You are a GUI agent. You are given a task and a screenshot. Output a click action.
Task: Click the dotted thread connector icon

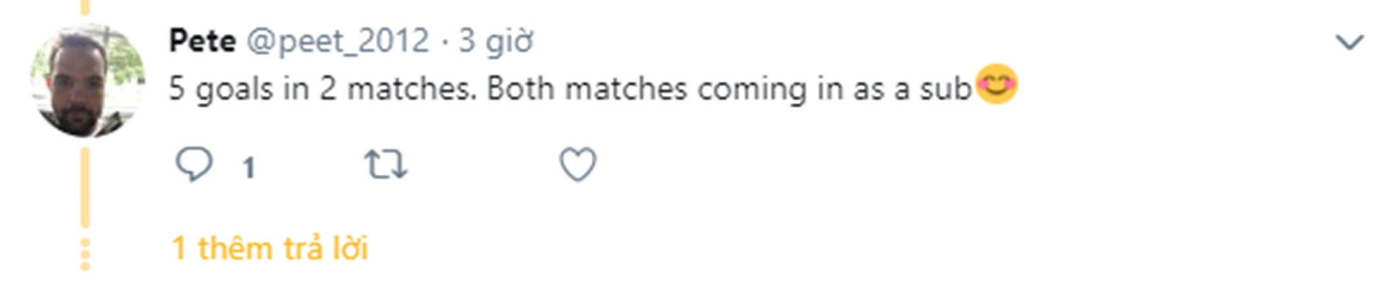coord(85,255)
